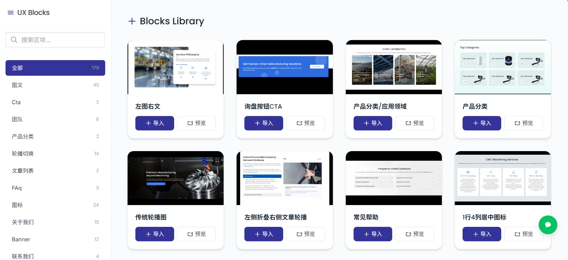568x260 pixels.
Task: Filter by the FAq category
Action: tap(55, 188)
